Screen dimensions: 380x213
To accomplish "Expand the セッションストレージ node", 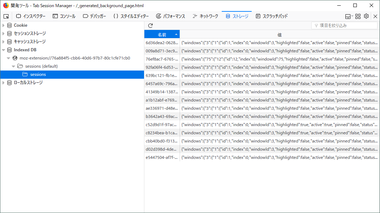I will point(4,33).
